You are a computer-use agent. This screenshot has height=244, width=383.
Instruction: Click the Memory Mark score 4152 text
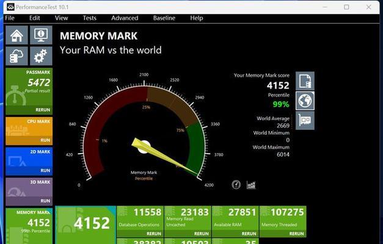pos(278,85)
